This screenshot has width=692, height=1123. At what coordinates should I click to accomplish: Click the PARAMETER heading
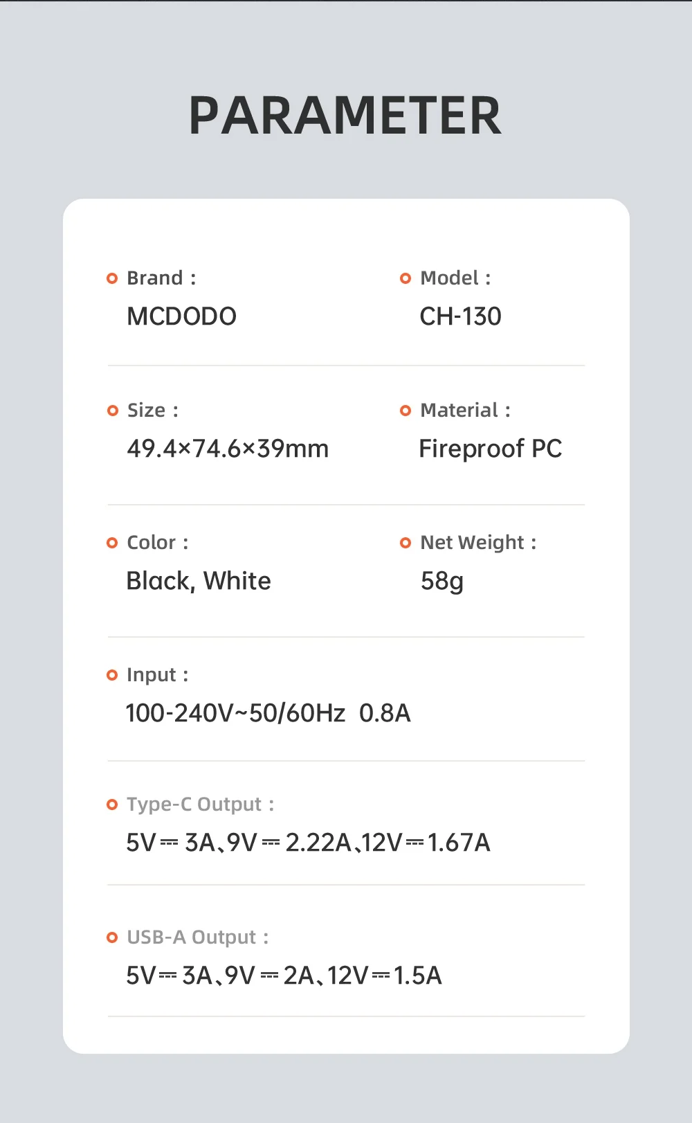click(345, 116)
